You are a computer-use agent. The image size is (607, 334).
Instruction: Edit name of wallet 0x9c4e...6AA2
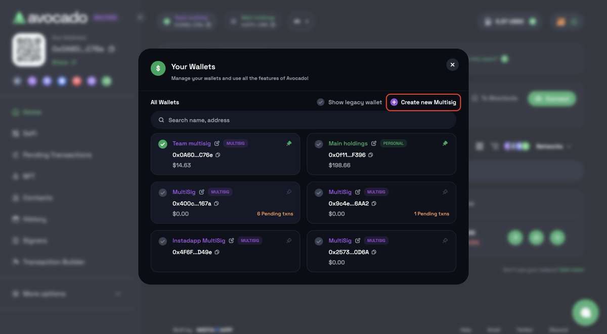pos(358,192)
